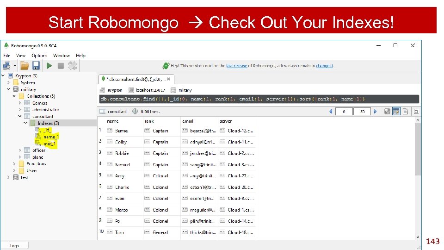Close the db.consultant.find query tab
The image size is (444, 250).
168,79
